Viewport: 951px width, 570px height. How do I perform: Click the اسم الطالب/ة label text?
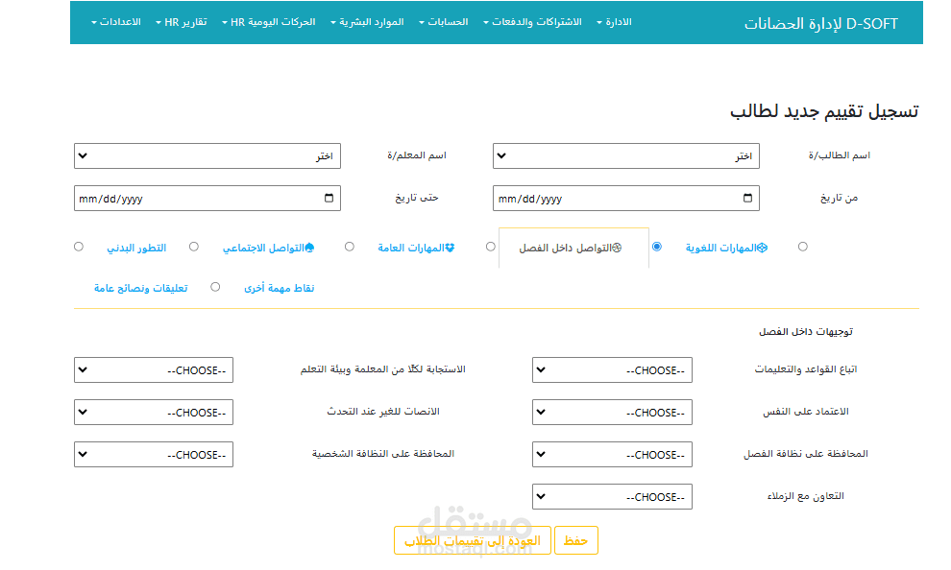pos(839,155)
